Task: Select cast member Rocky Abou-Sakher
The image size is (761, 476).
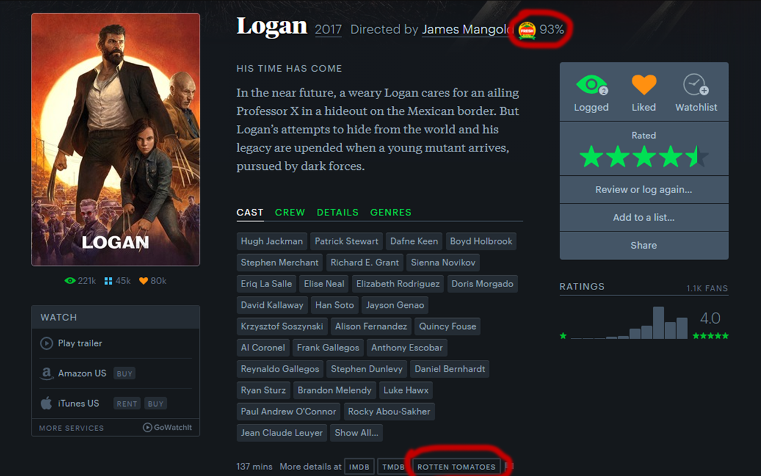Action: pos(389,411)
